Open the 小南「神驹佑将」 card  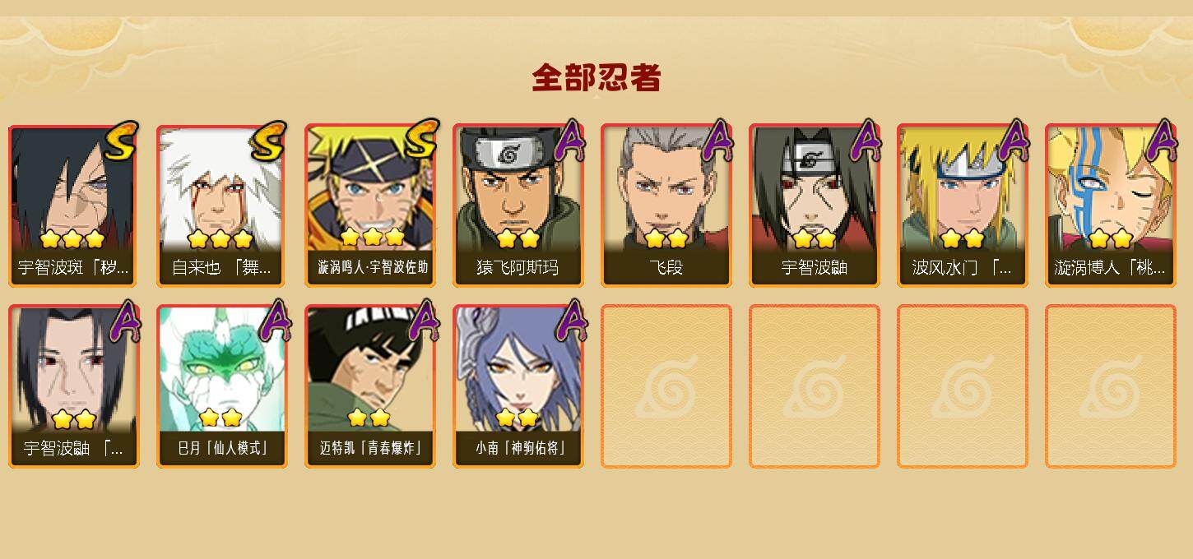point(518,386)
